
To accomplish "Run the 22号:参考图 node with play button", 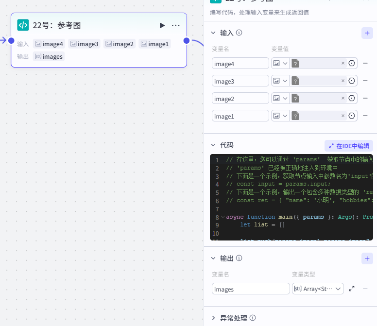I will [162, 25].
